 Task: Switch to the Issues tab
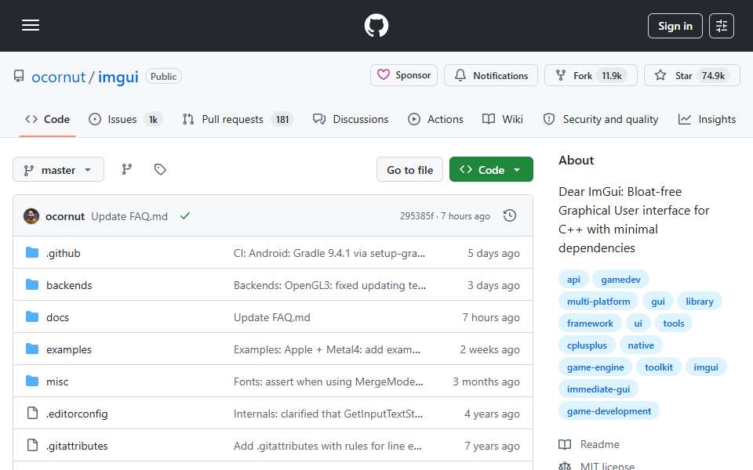[x=125, y=119]
